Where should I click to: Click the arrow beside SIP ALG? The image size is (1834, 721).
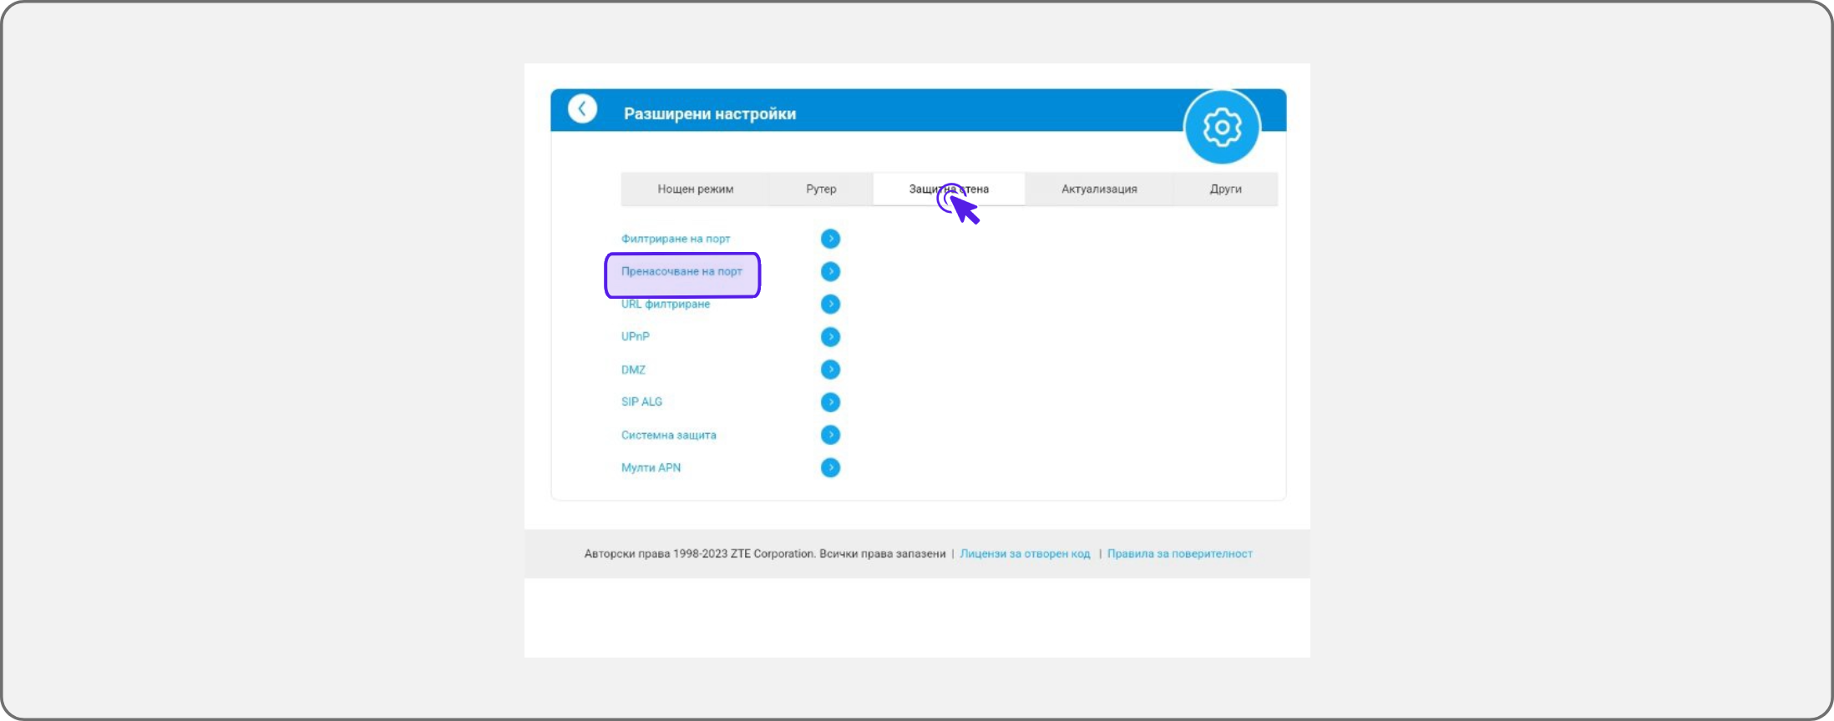pos(830,402)
